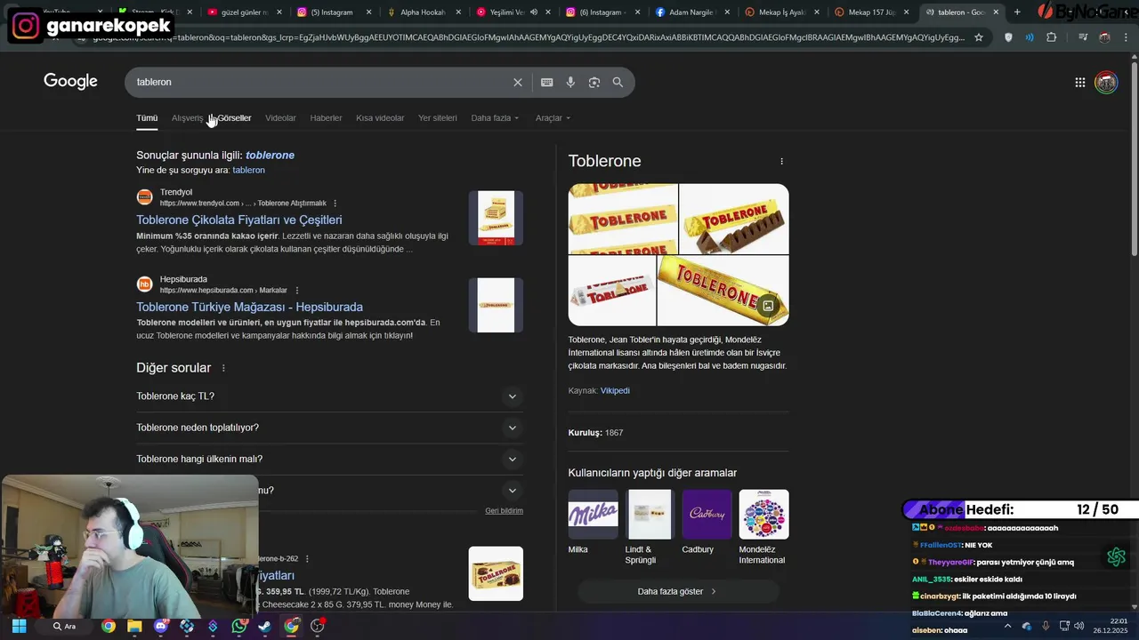Open the Toblerone knowledge panel options menu
Viewport: 1139px width, 640px height.
click(782, 161)
